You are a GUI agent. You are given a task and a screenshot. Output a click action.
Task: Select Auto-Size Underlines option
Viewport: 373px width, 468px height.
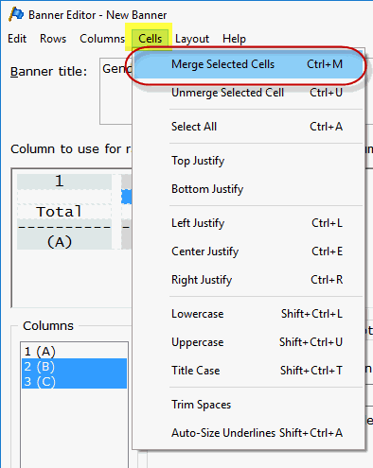[x=249, y=433]
